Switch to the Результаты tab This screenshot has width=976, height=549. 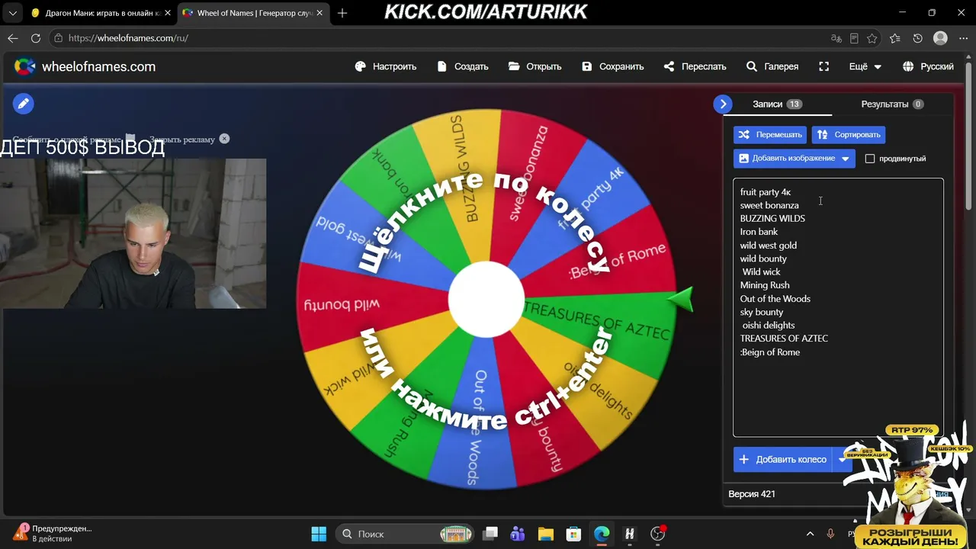point(892,104)
